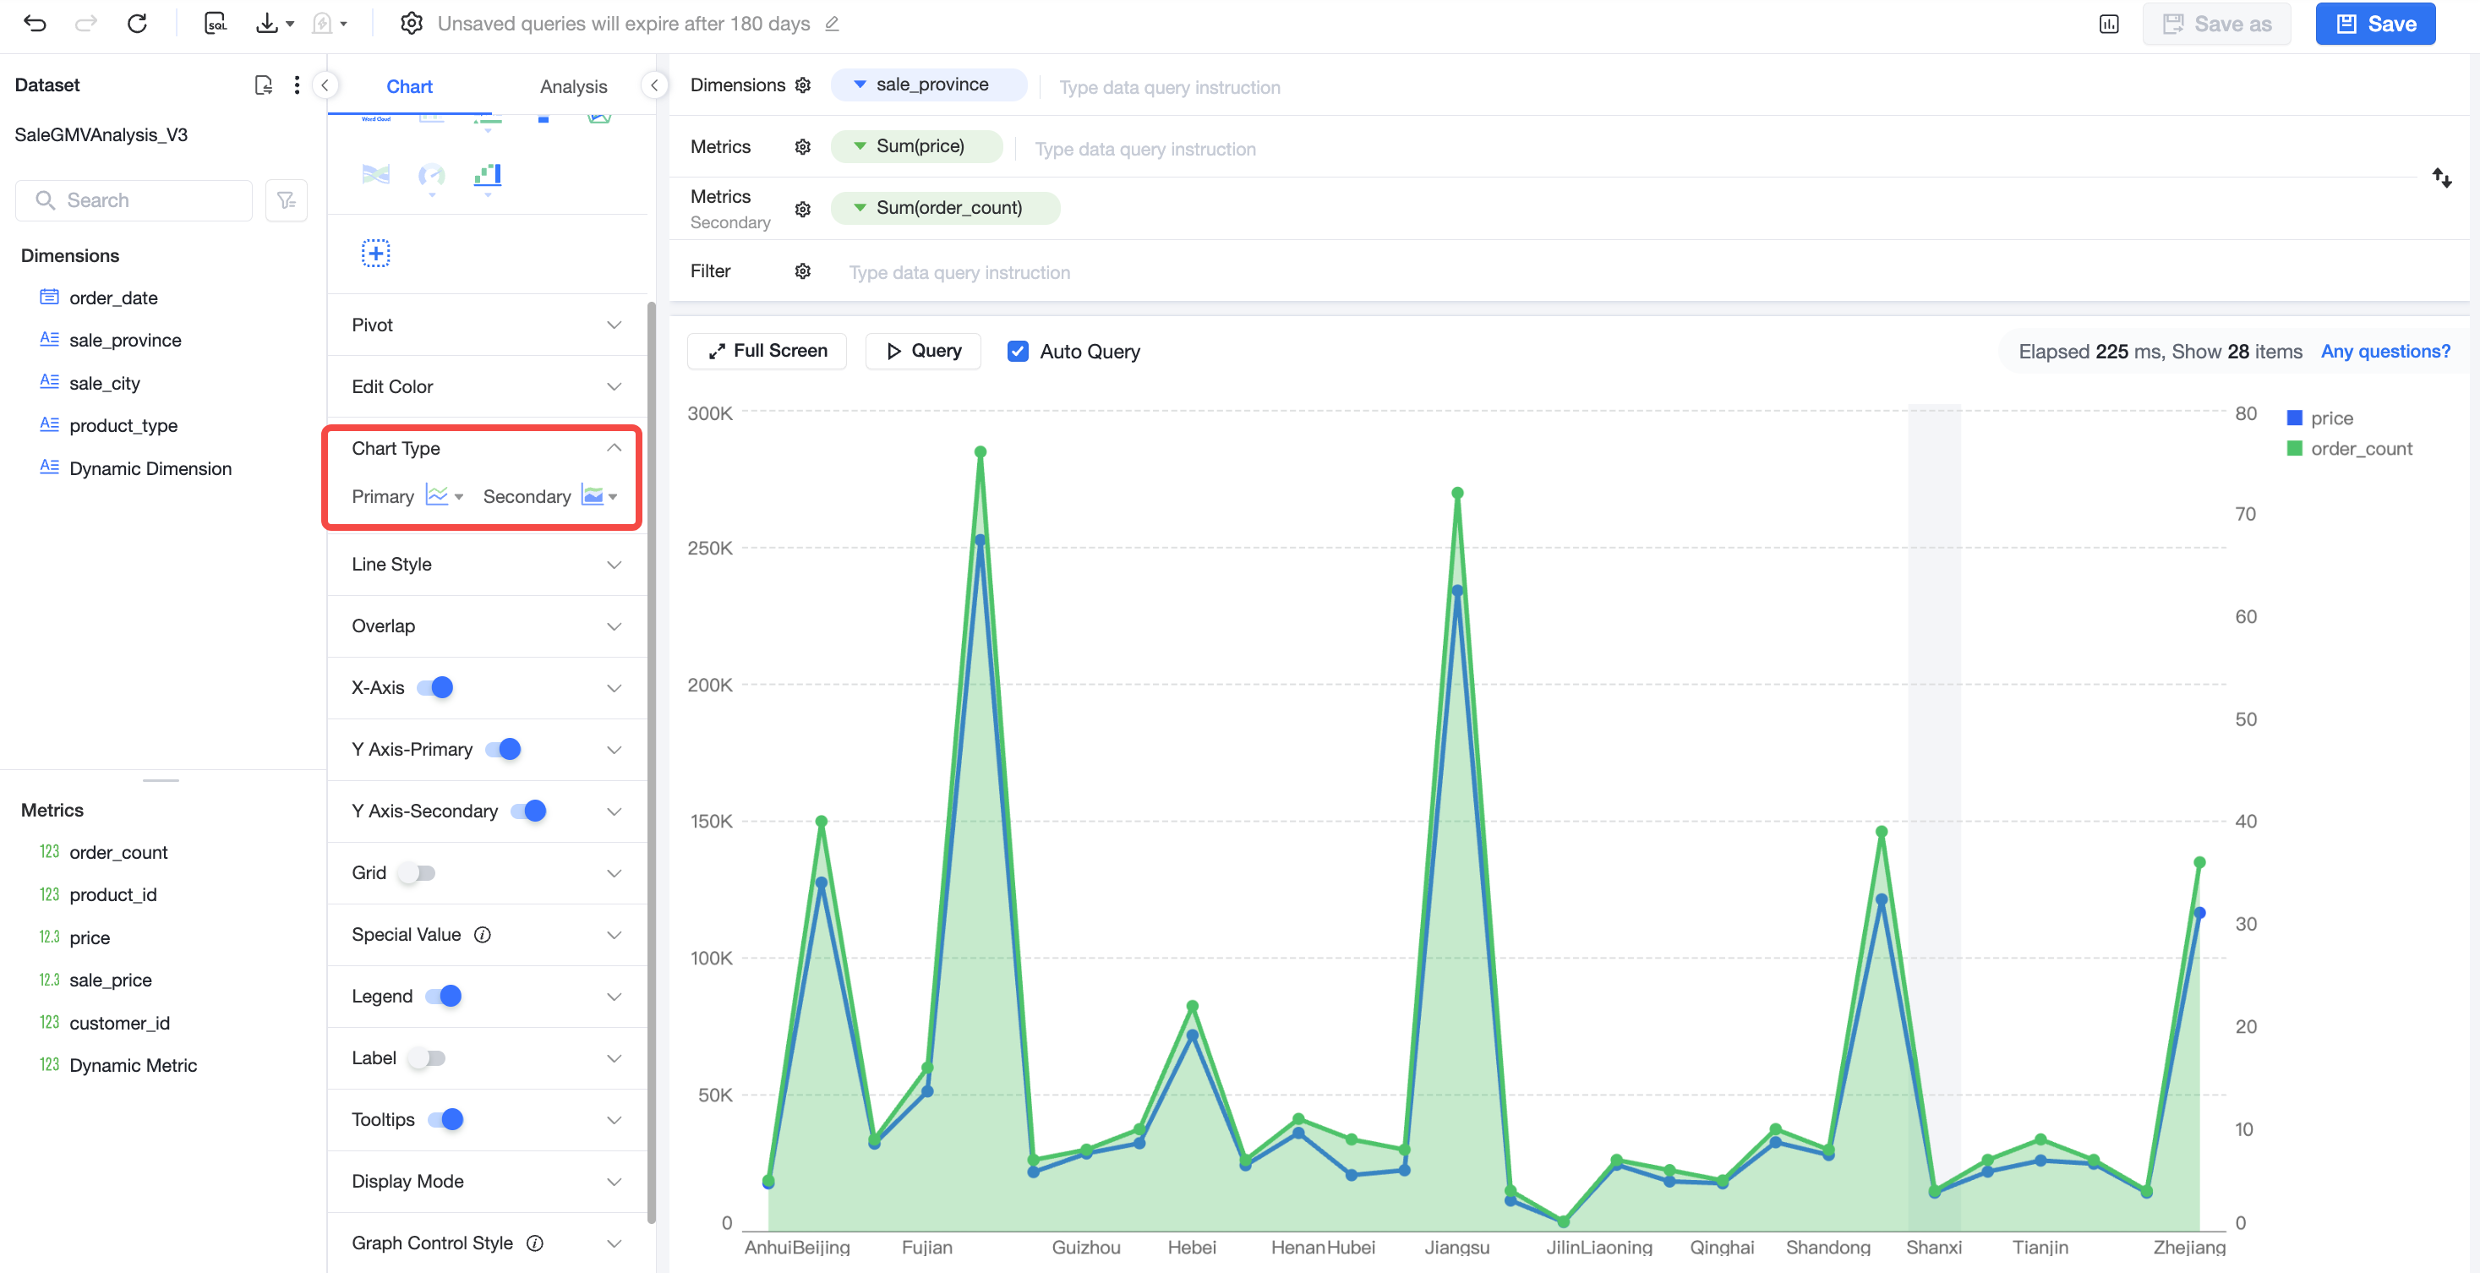Switch to the Analysis tab

tap(573, 87)
